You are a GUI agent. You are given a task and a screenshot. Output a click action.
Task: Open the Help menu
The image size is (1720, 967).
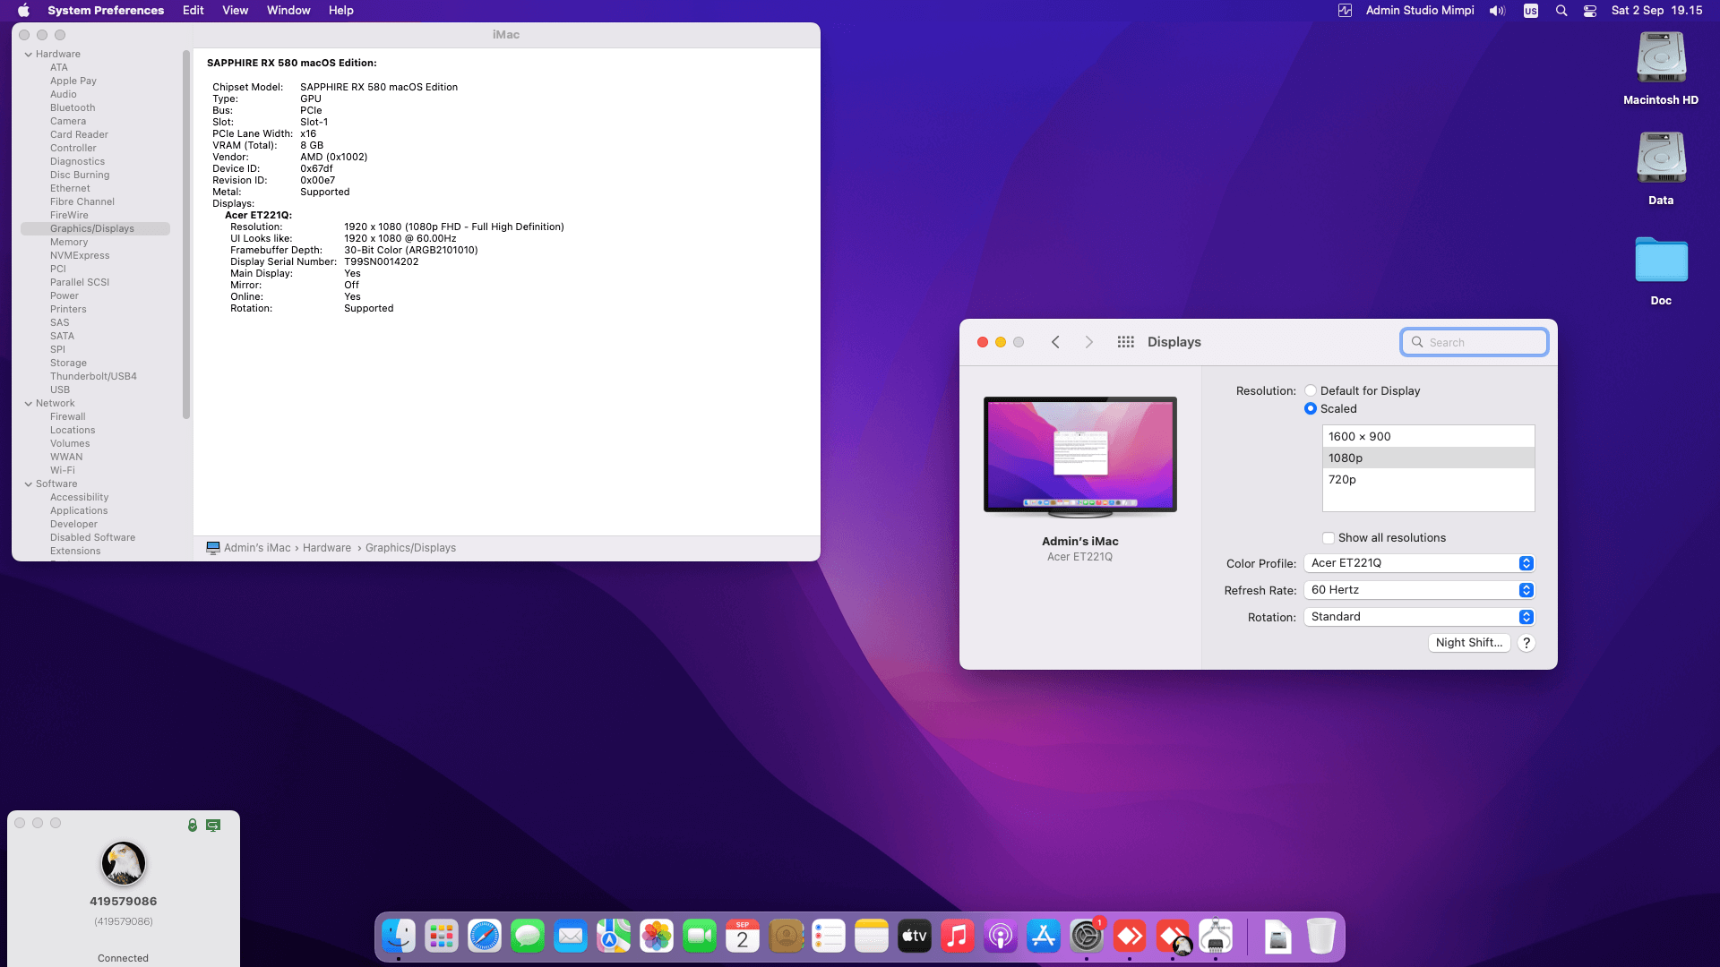pos(341,11)
